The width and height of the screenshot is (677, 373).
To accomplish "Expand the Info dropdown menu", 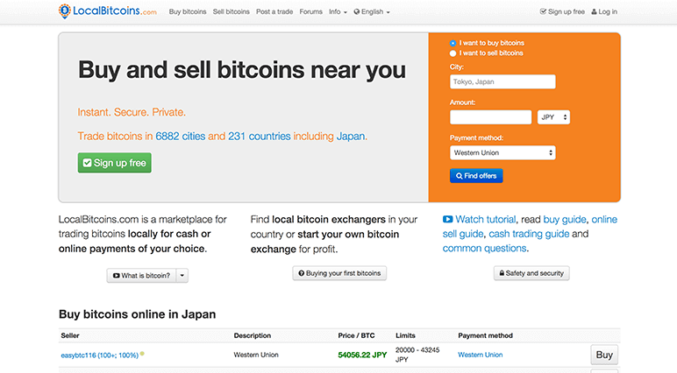I will (x=338, y=11).
